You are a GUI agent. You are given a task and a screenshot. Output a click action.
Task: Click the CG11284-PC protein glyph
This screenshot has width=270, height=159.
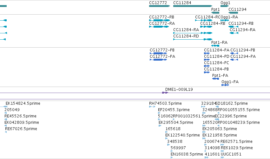(207, 66)
